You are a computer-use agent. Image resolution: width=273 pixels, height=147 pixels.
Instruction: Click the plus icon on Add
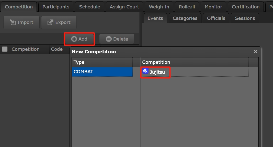[x=74, y=39]
